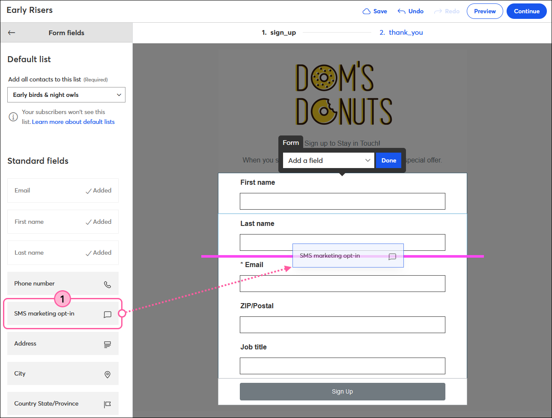The image size is (552, 418).
Task: Click the flag icon on Country State/Province
Action: [107, 404]
